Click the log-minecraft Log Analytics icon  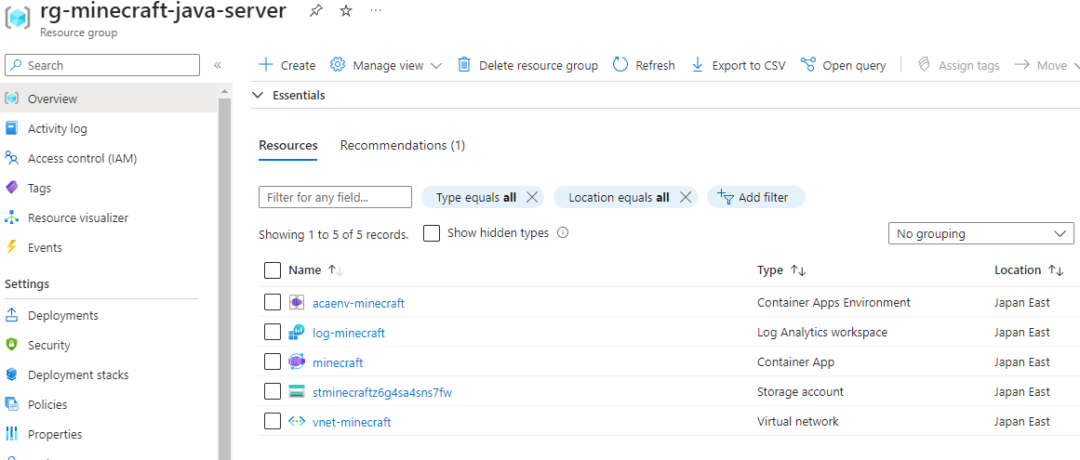tap(296, 333)
